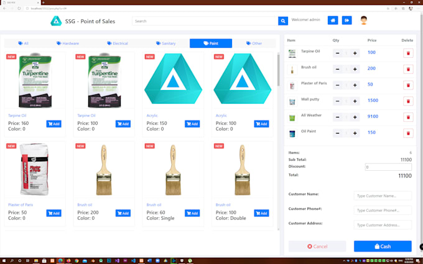Cancel the current sale

[317, 246]
